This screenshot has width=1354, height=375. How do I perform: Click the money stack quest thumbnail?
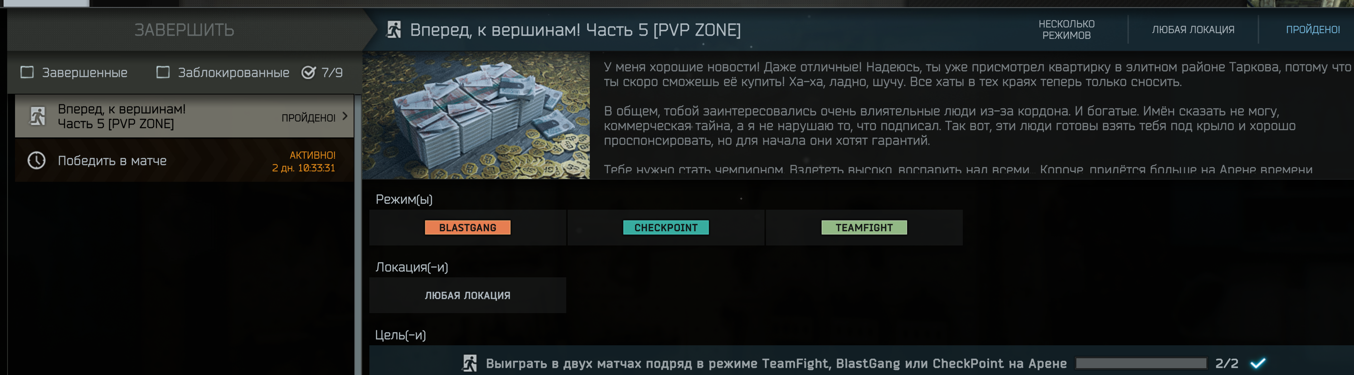coord(476,115)
